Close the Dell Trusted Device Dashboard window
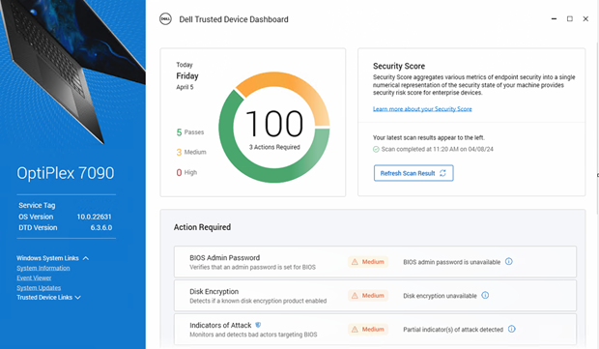The image size is (599, 349). click(x=585, y=18)
